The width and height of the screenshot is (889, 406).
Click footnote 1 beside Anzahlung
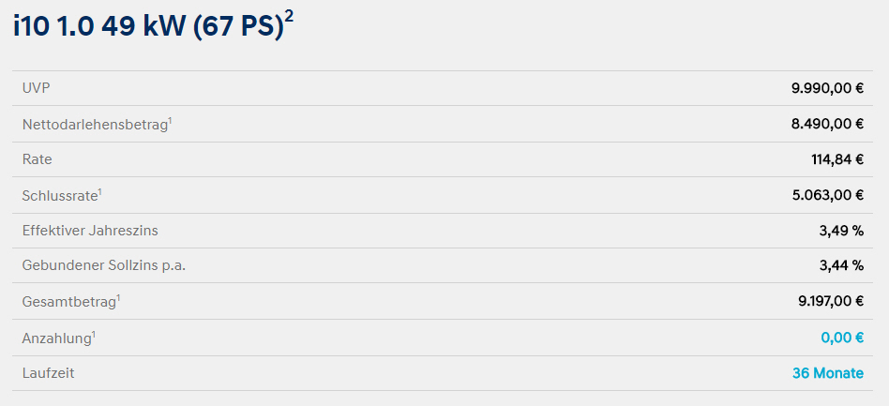pos(94,334)
